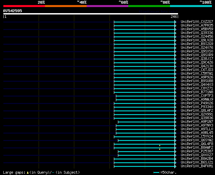Image resolution: width=215 pixels, height=175 pixels.
Task: Click the AV542595 query name
Action: click(x=13, y=11)
